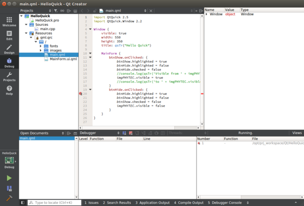Viewport: 304px width, 206px height.
Task: Close the Open Documents pane
Action: [75, 133]
